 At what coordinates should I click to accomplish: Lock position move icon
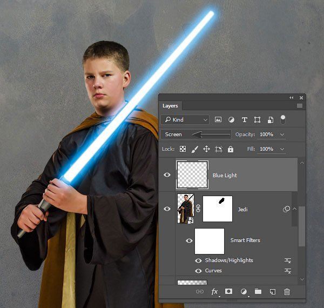pos(206,149)
